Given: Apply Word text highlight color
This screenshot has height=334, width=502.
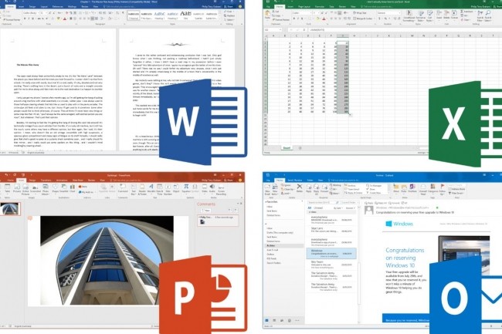Looking at the screenshot, I should pyautogui.click(x=59, y=19).
